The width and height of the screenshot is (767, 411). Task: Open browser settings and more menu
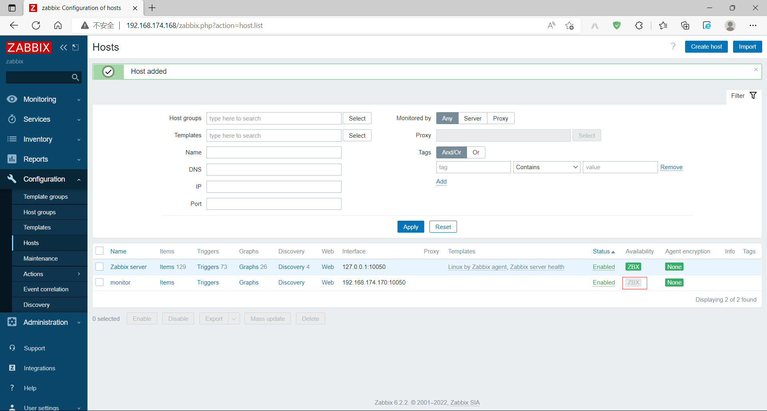click(x=753, y=26)
